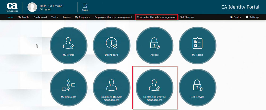Click the CA Technologies logo

coord(12,7)
